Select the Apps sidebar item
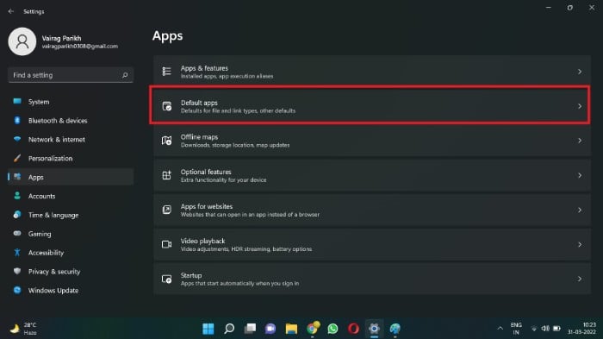 coord(71,177)
